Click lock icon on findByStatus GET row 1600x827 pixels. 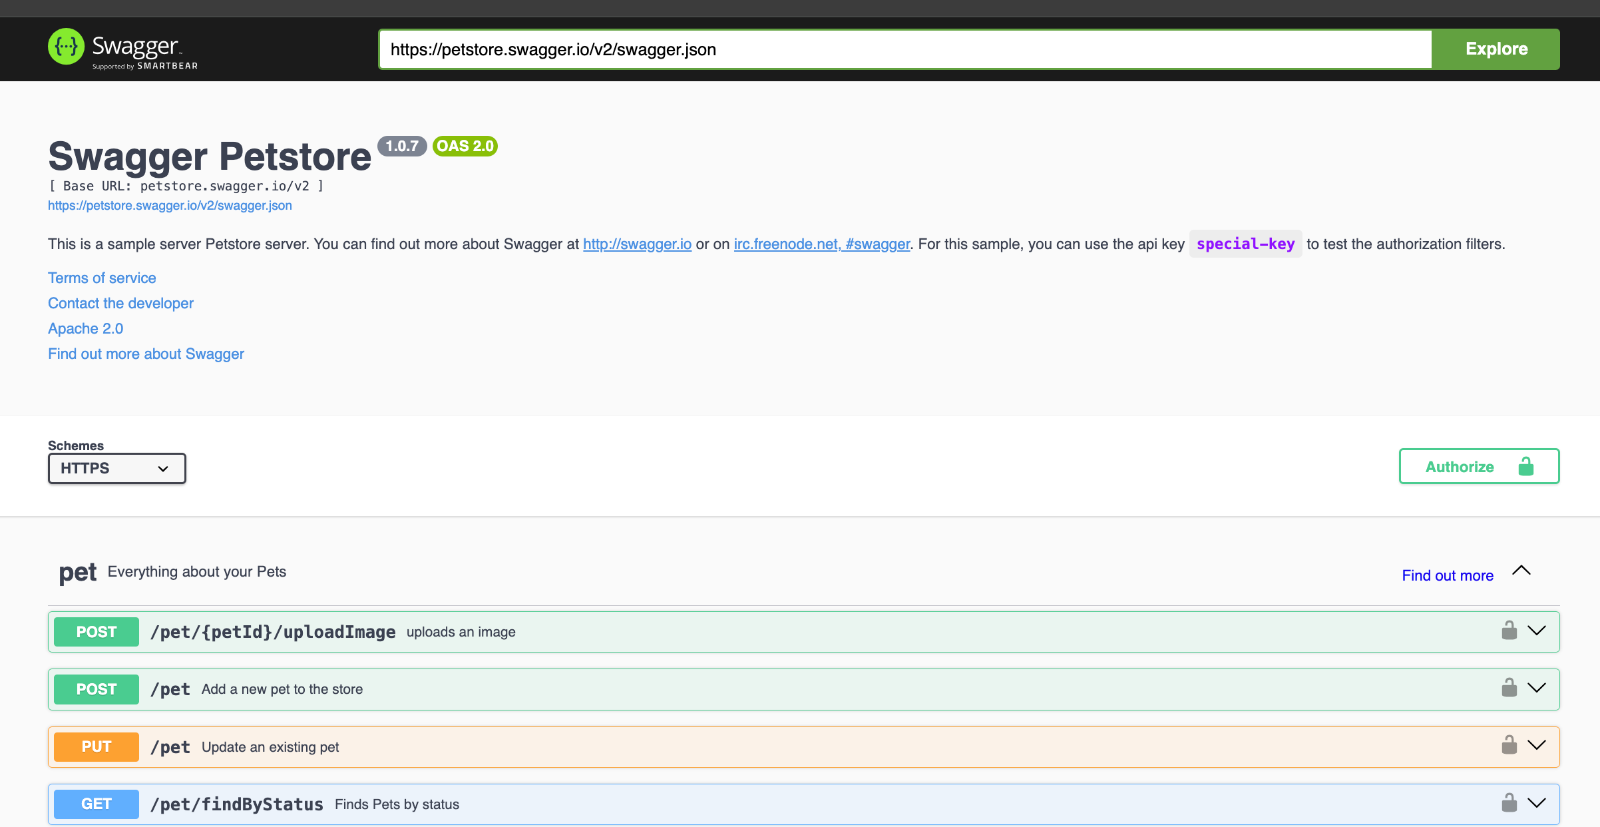1509,803
